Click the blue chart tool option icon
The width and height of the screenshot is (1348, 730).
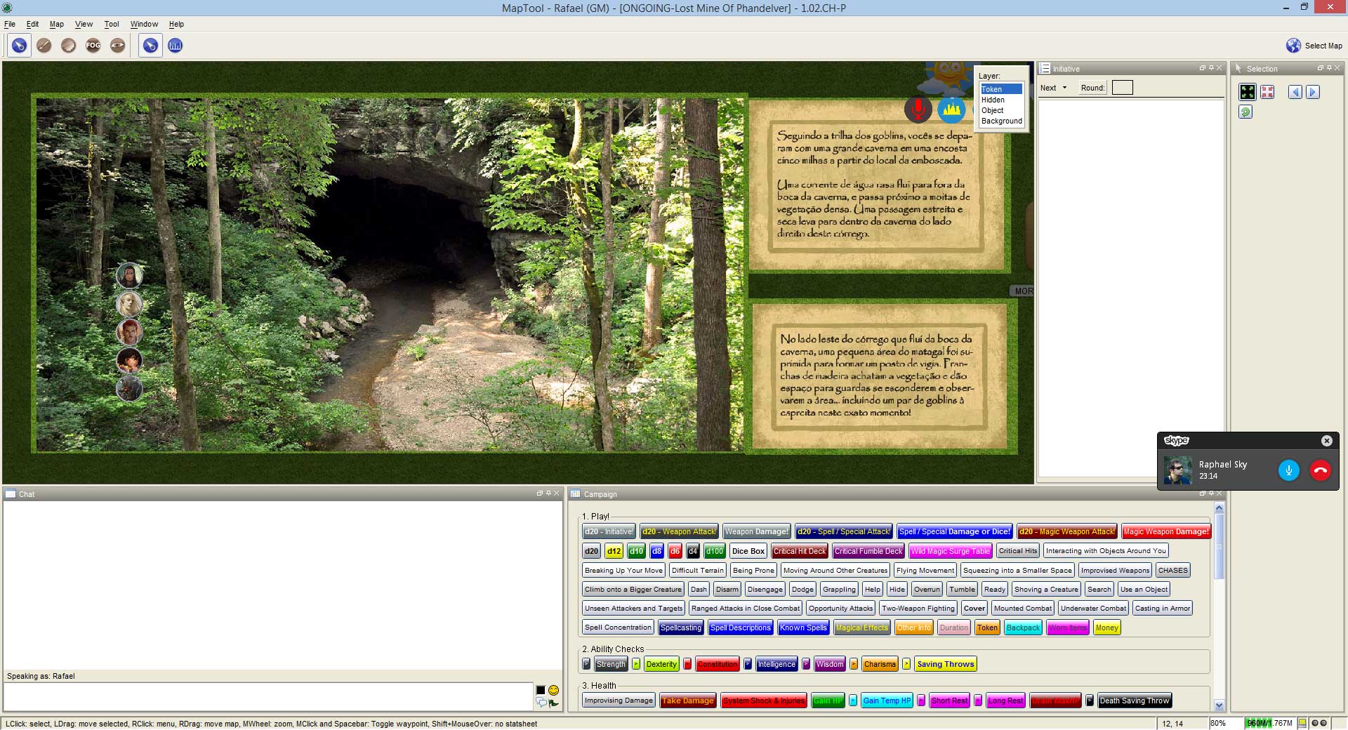pos(176,46)
